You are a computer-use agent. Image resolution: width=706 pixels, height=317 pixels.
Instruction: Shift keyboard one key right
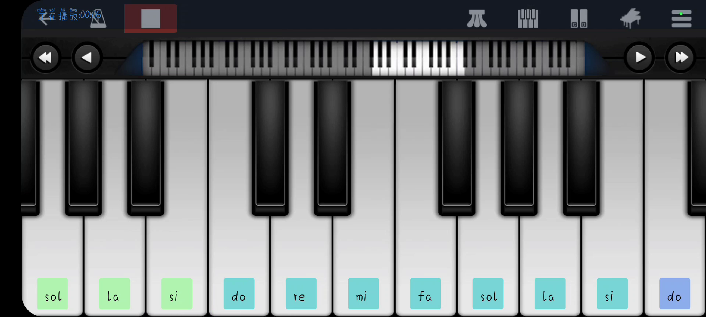click(x=640, y=58)
